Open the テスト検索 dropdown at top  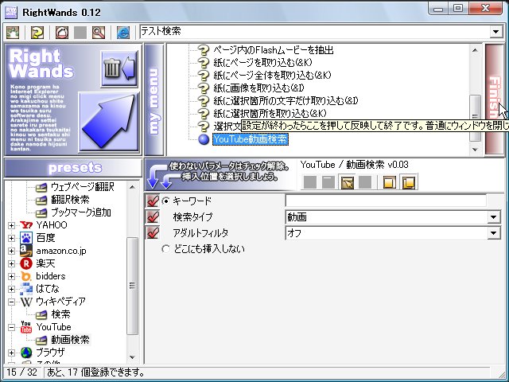point(495,32)
